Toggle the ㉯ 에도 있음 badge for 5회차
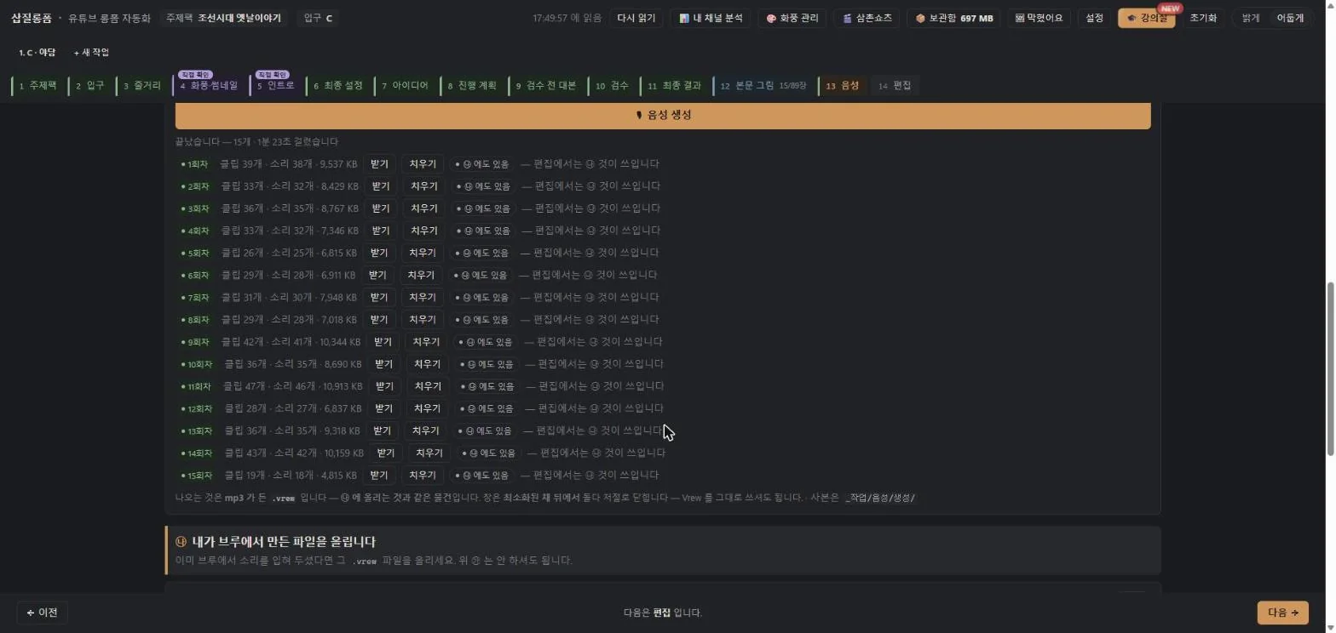 481,253
